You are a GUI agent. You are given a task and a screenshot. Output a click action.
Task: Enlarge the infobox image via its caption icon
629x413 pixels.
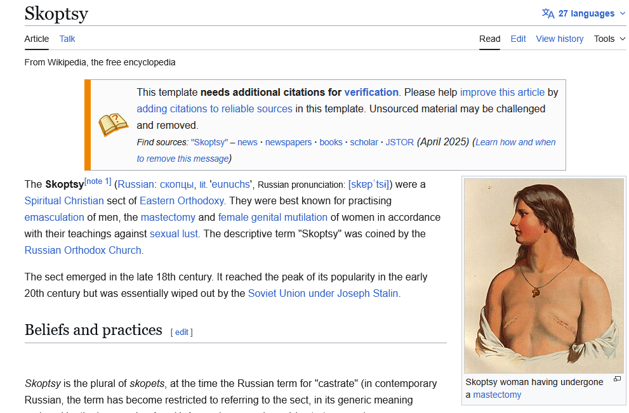617,379
